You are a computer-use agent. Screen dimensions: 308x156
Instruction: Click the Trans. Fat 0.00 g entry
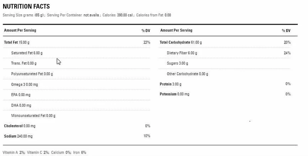pos(24,63)
